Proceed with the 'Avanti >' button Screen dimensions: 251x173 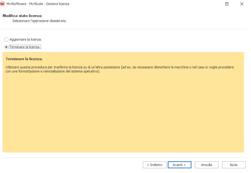point(179,165)
